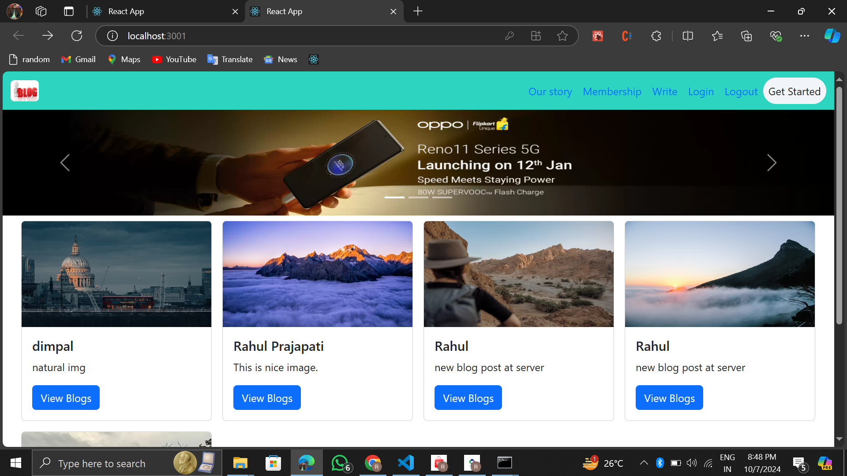Open File Explorer from taskbar
The width and height of the screenshot is (847, 476).
(x=240, y=463)
